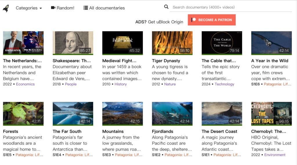The width and height of the screenshot is (297, 165).
Task: Open the Shakespeare portrait thumbnail
Action: point(73,43)
